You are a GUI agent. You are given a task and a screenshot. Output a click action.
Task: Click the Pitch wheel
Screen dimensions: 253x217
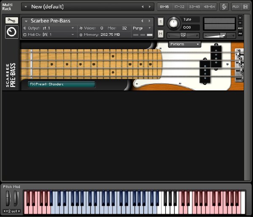tap(8, 198)
